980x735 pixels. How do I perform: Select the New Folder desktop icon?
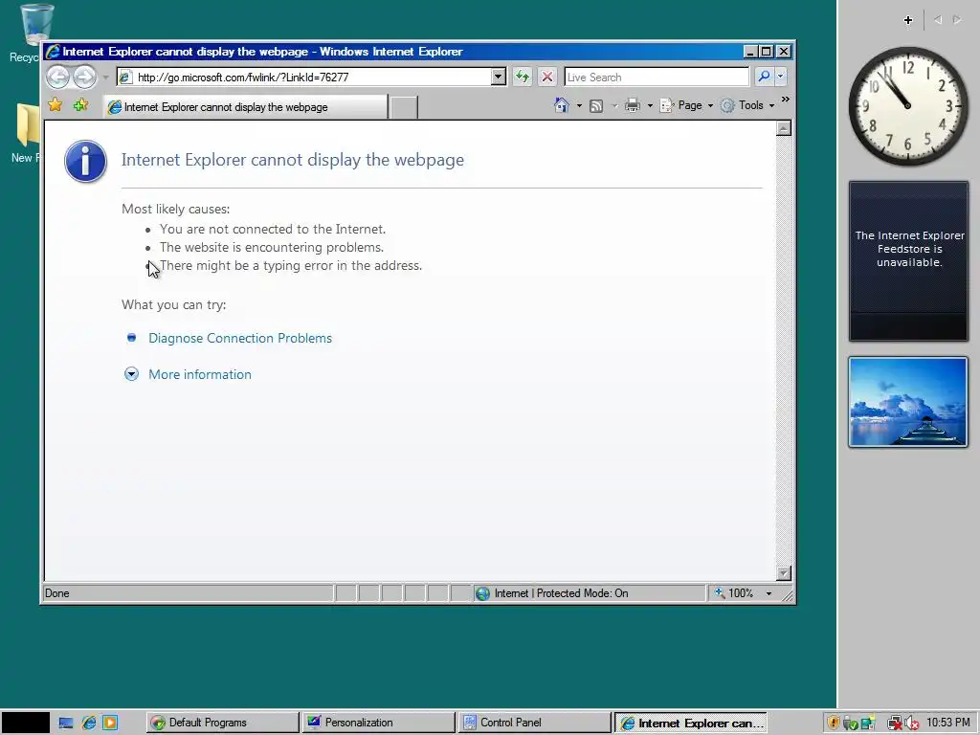(x=26, y=133)
